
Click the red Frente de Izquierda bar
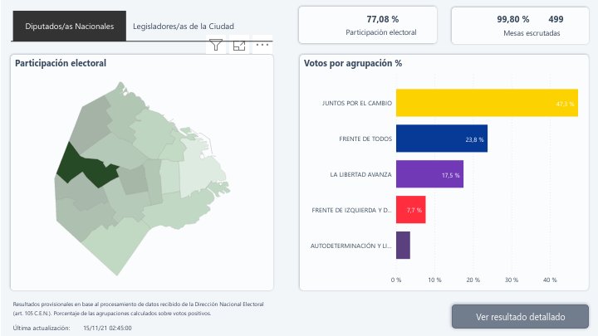tap(410, 210)
